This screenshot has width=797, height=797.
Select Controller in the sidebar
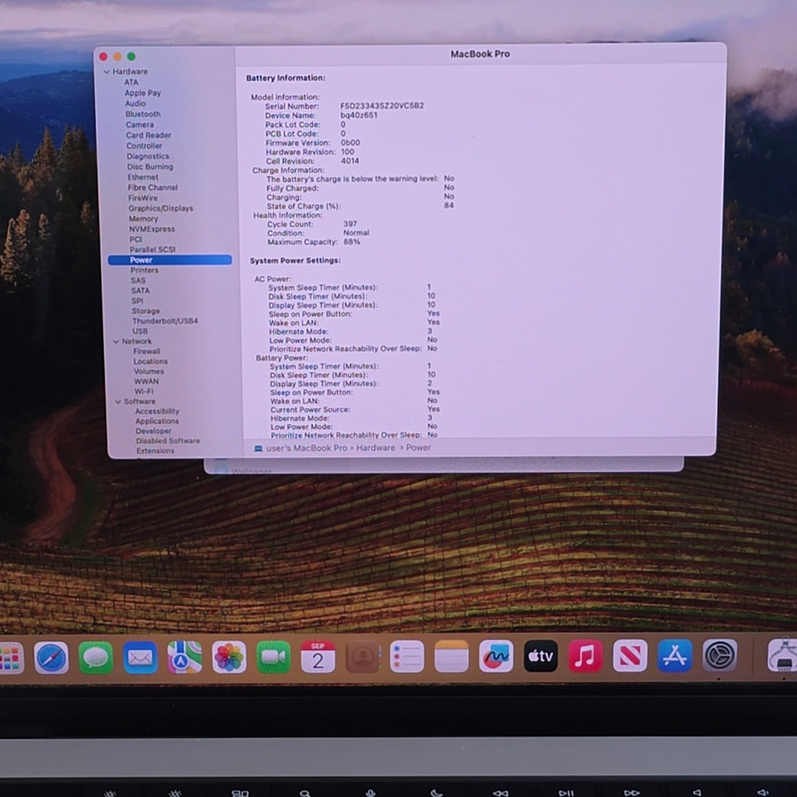[x=144, y=145]
